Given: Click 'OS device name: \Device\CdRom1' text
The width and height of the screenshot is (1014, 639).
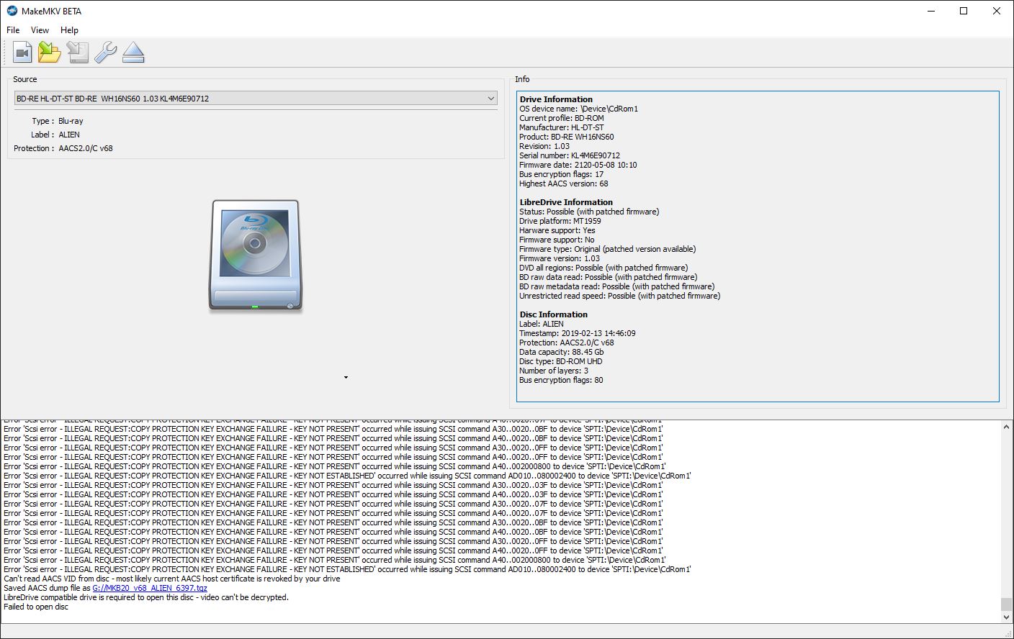Looking at the screenshot, I should pyautogui.click(x=579, y=109).
